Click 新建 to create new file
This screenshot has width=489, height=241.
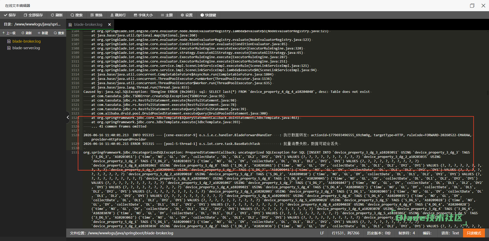point(43,33)
